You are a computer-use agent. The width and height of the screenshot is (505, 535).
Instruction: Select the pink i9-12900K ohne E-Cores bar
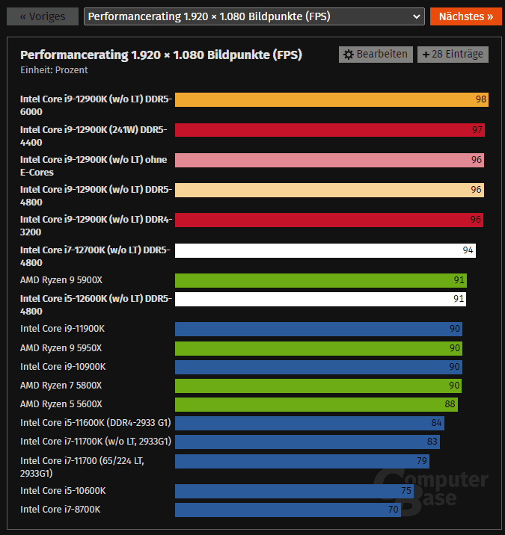329,160
